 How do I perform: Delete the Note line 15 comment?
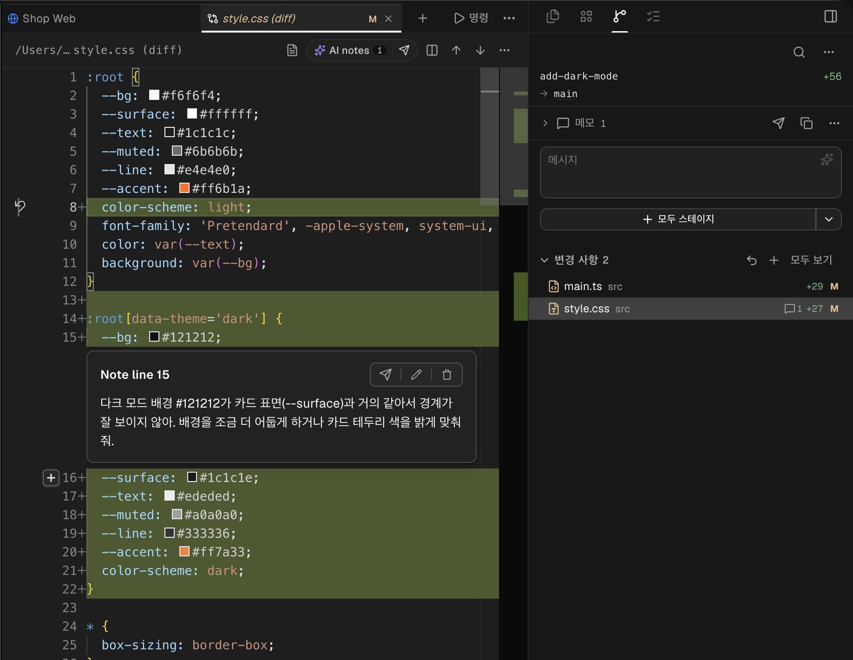pyautogui.click(x=447, y=375)
